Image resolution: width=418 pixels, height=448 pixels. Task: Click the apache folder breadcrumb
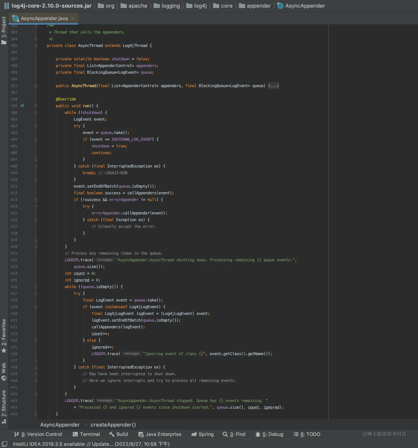click(x=134, y=6)
